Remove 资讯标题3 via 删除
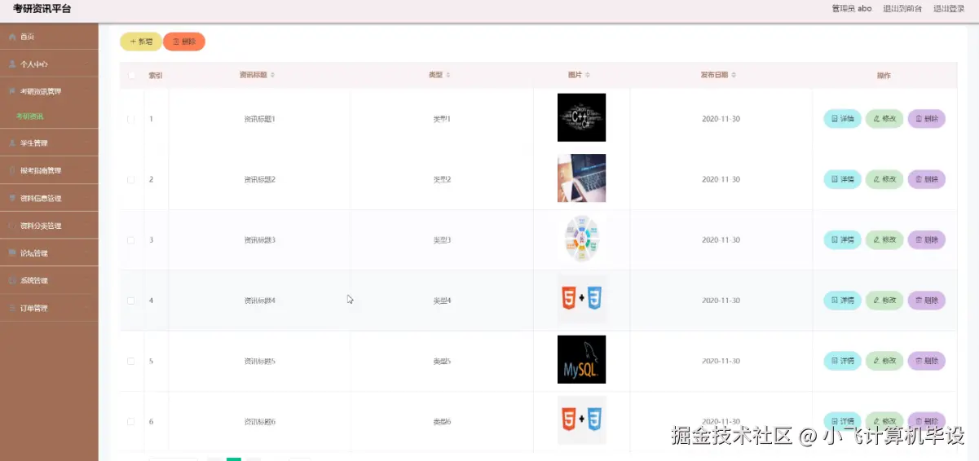979x461 pixels. [x=927, y=239]
